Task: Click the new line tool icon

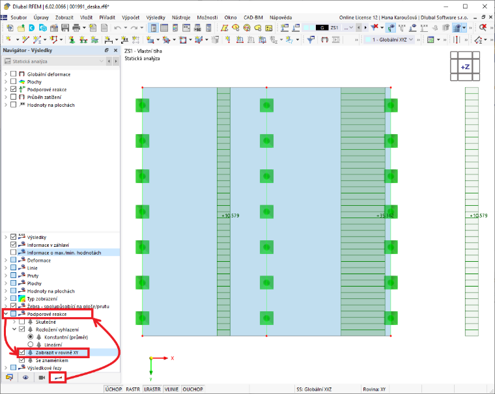Action: click(x=25, y=40)
